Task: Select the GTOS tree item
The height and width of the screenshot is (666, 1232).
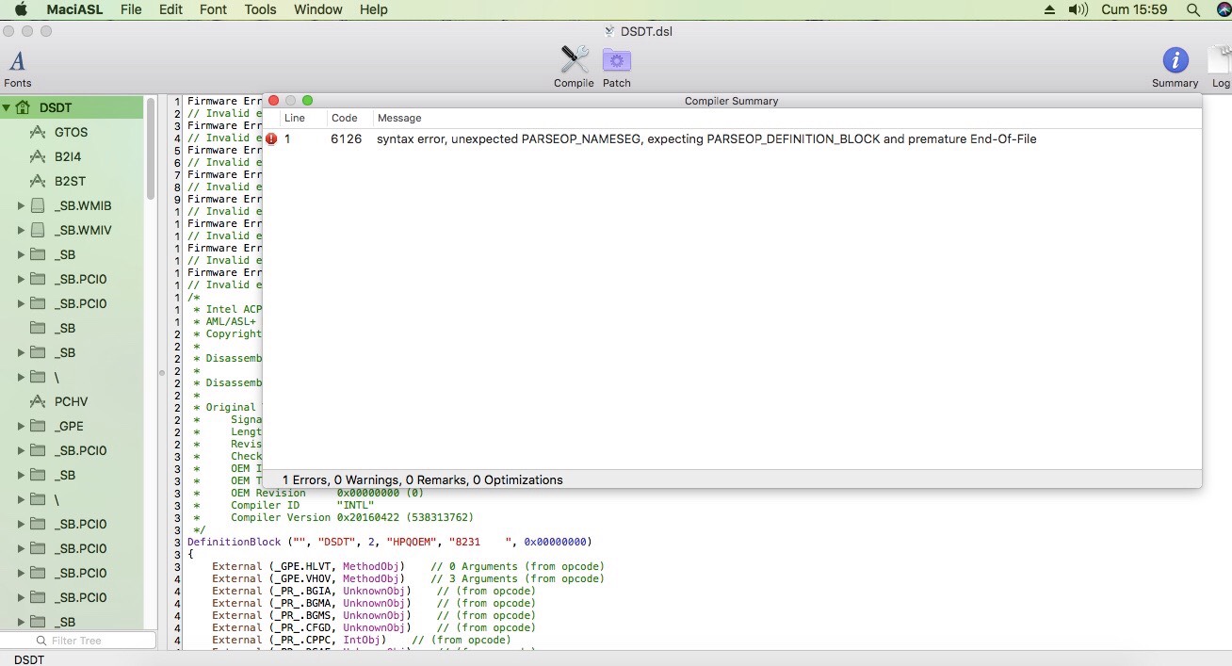Action: (x=72, y=132)
